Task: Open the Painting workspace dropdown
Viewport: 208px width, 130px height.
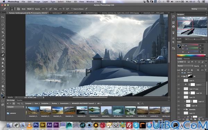Action: tap(199, 9)
